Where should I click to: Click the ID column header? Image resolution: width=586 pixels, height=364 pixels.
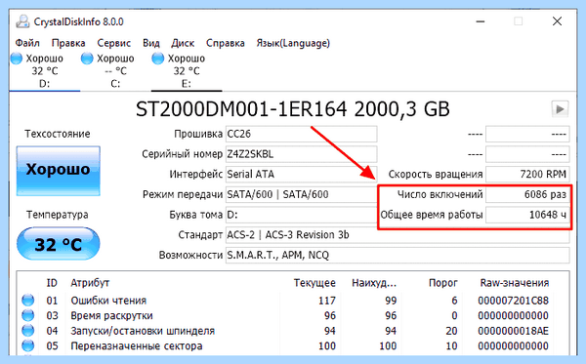pyautogui.click(x=52, y=283)
